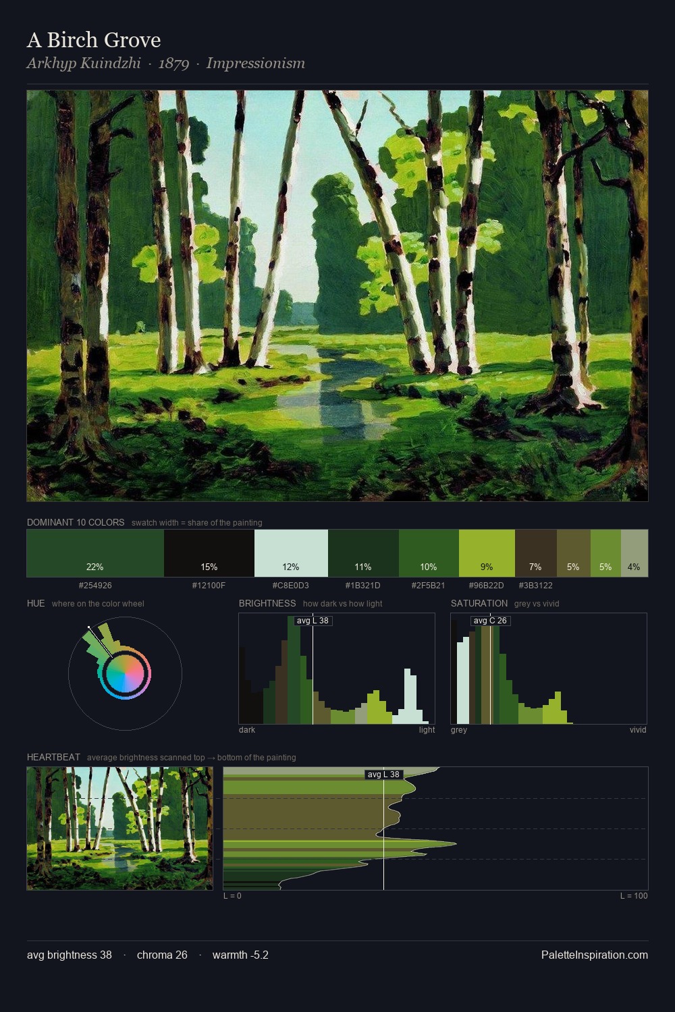
Task: Click the HUE section heading
Action: click(x=36, y=604)
